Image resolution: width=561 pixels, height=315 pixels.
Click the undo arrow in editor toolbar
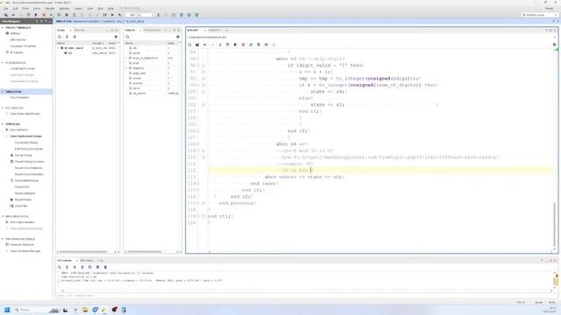tap(204, 45)
